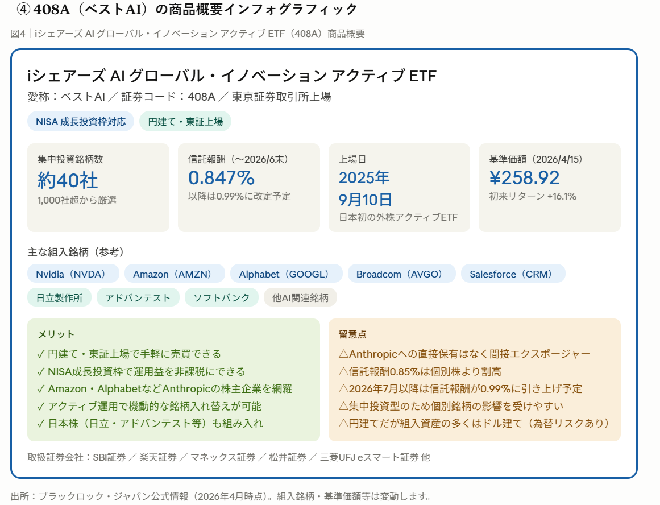Viewport: 660px width, 505px height.
Task: Select the ソフトバンク chip
Action: pos(221,297)
